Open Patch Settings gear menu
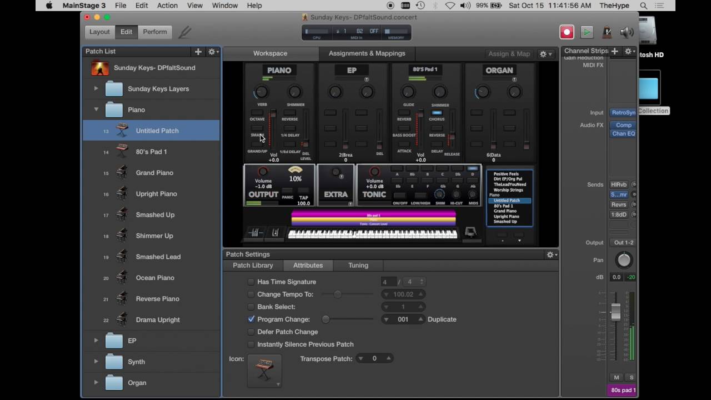The image size is (711, 400). (552, 254)
